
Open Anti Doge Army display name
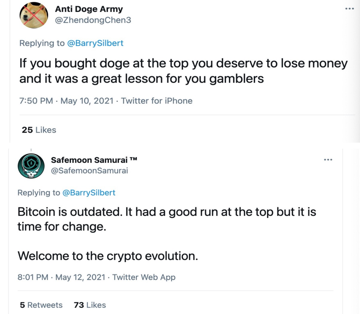89,9
